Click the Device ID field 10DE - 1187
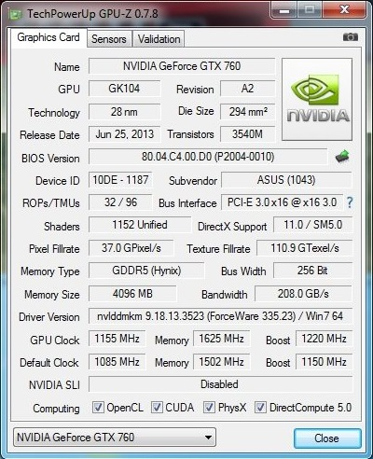 [x=120, y=180]
